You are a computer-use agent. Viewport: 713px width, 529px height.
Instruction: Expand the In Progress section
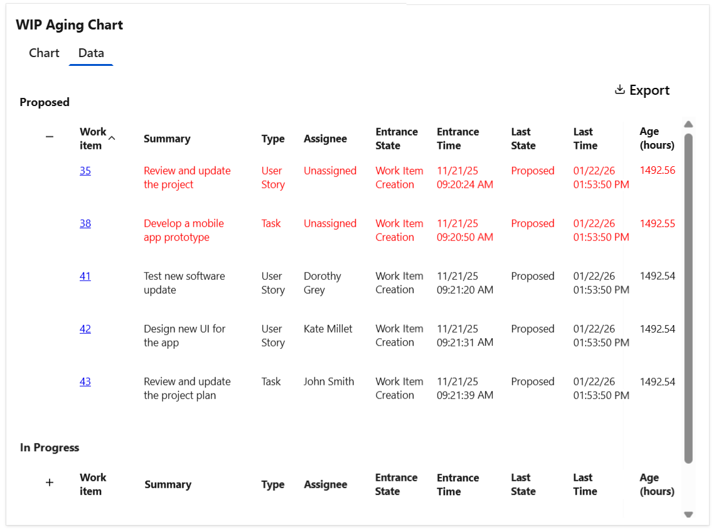point(50,482)
